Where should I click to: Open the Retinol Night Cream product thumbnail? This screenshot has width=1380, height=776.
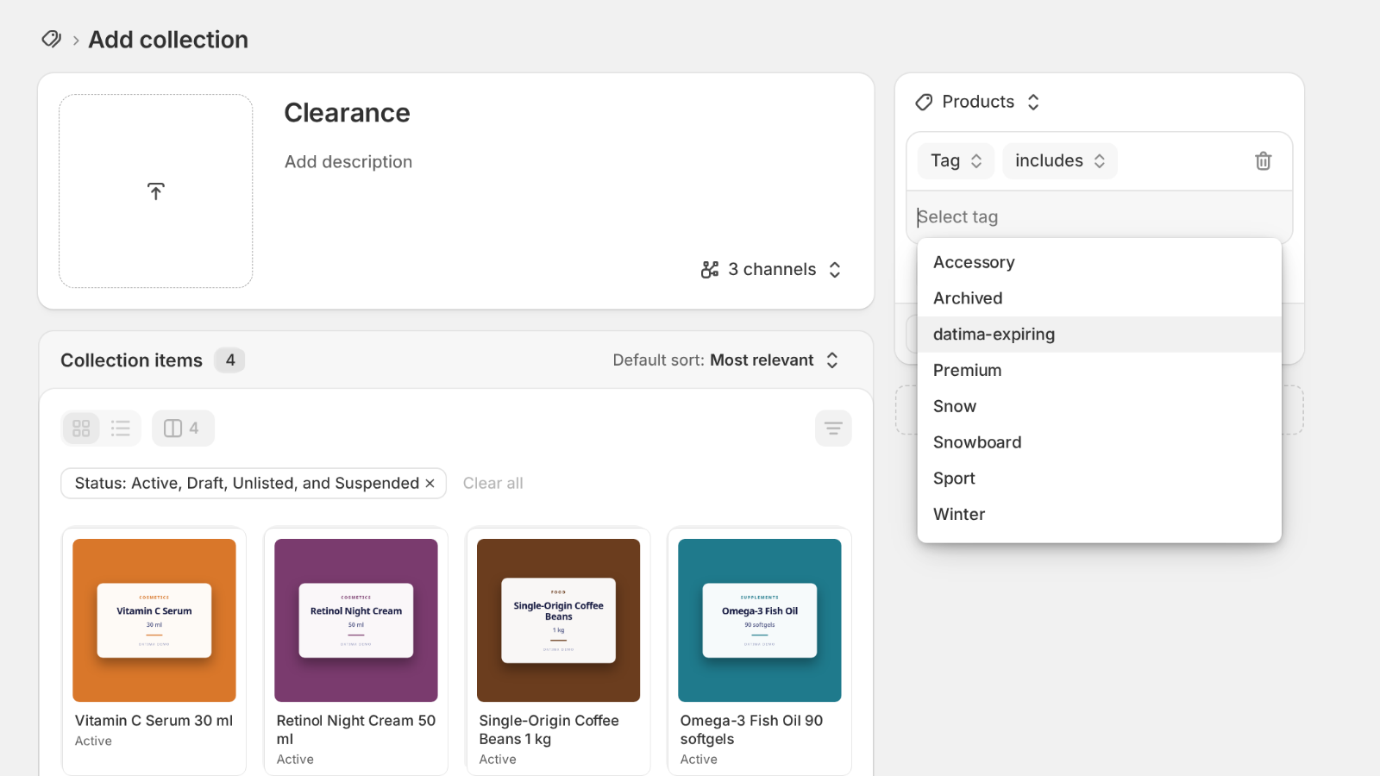tap(356, 620)
